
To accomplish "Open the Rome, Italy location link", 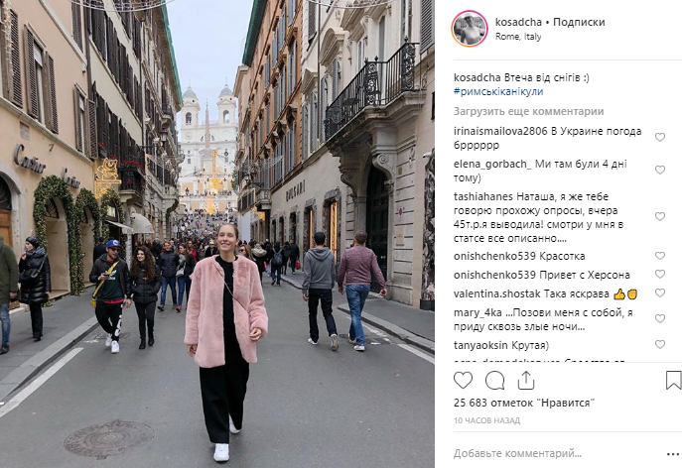I will [x=518, y=37].
